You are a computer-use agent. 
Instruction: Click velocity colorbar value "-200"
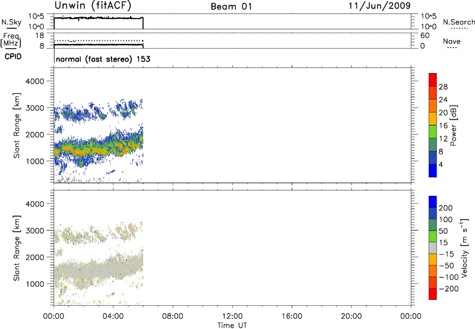[x=449, y=289]
